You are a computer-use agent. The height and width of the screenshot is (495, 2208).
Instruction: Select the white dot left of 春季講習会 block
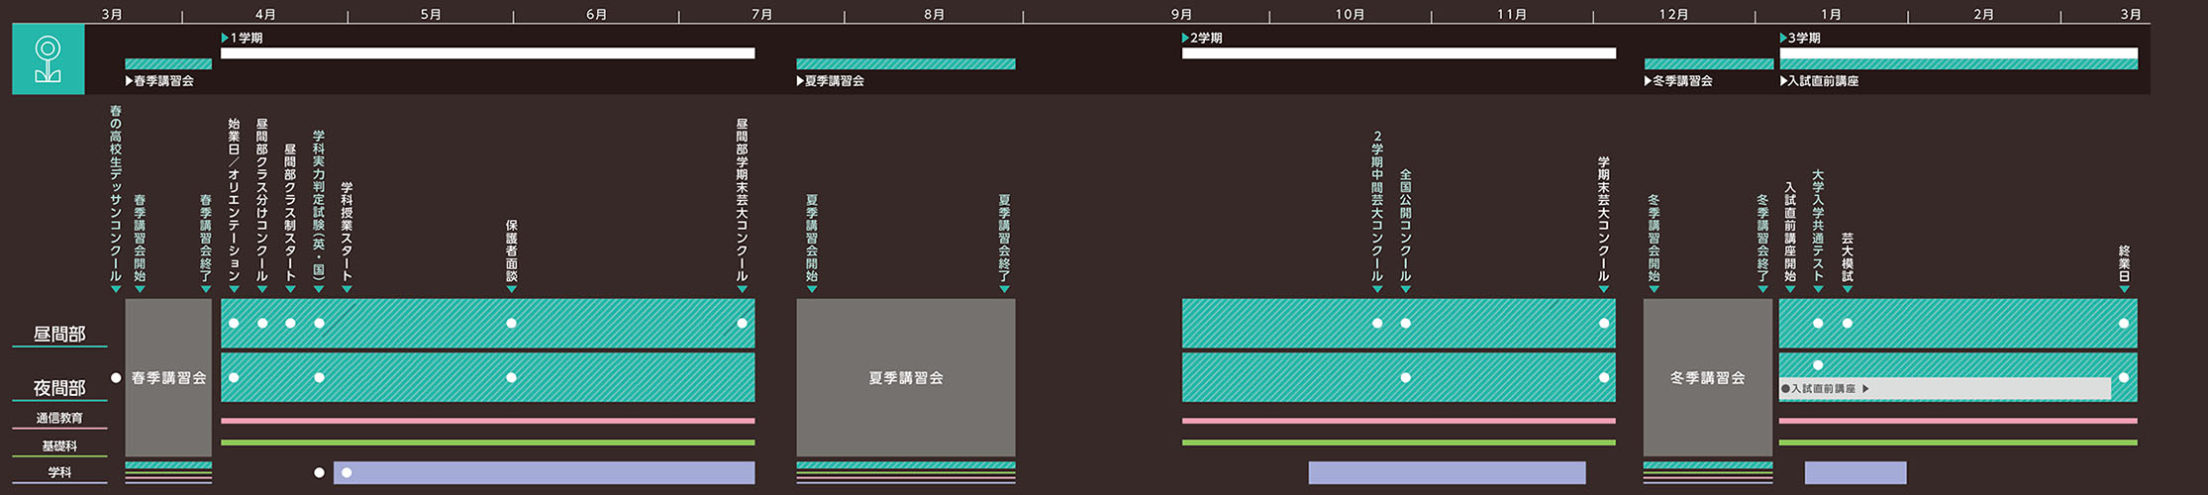click(x=116, y=377)
